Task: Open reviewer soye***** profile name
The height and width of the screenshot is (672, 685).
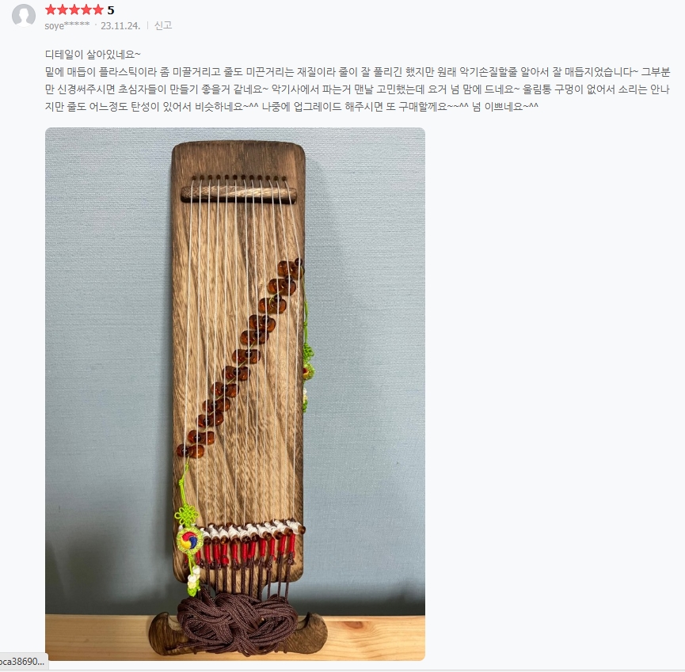Action: coord(67,25)
